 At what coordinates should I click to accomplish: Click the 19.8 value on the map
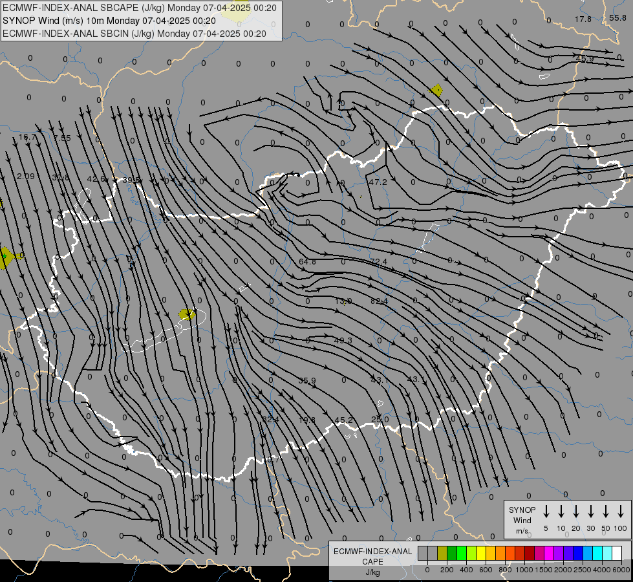(x=307, y=420)
